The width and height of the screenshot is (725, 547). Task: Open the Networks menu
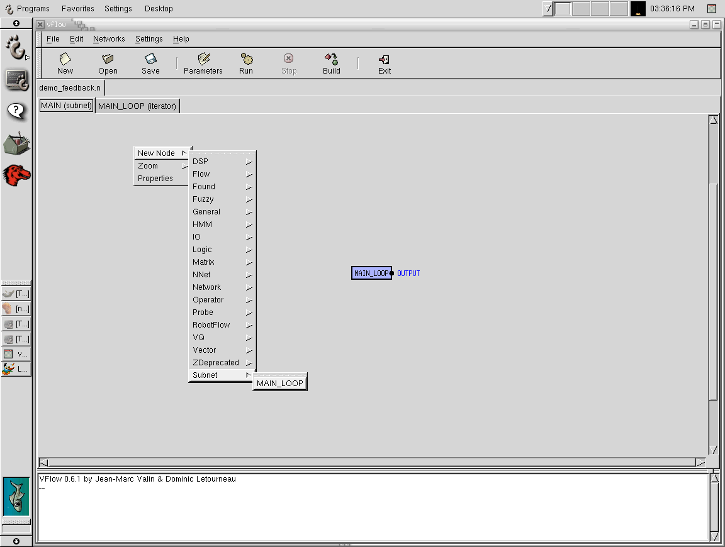pyautogui.click(x=109, y=39)
